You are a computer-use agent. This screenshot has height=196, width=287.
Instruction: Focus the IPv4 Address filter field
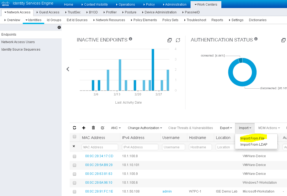140,147
